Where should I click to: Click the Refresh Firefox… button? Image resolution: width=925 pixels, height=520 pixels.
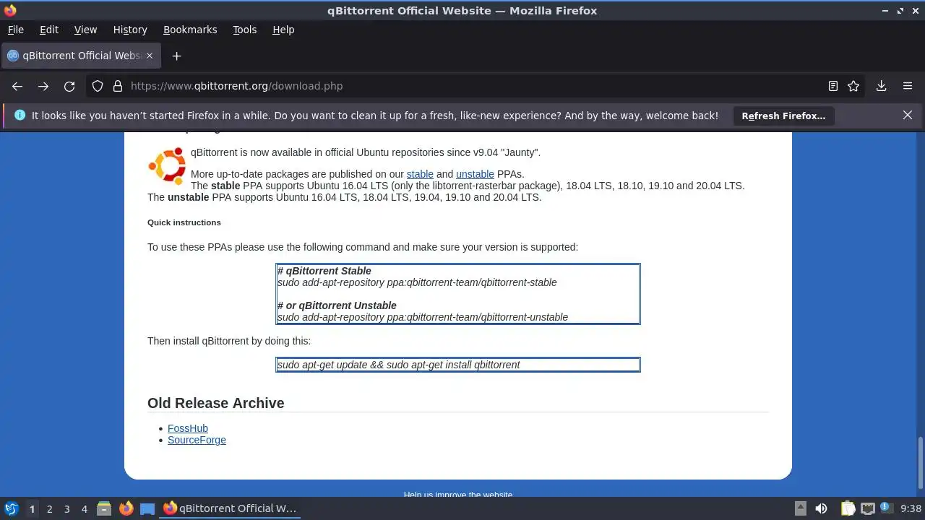[783, 116]
